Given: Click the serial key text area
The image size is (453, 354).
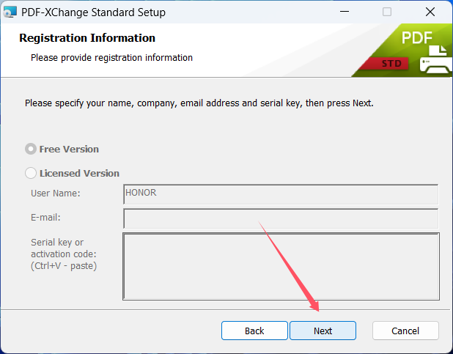Looking at the screenshot, I should (x=281, y=267).
